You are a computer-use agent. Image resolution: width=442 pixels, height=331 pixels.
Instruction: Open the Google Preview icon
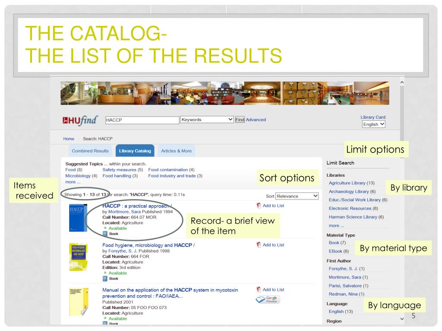(268, 300)
